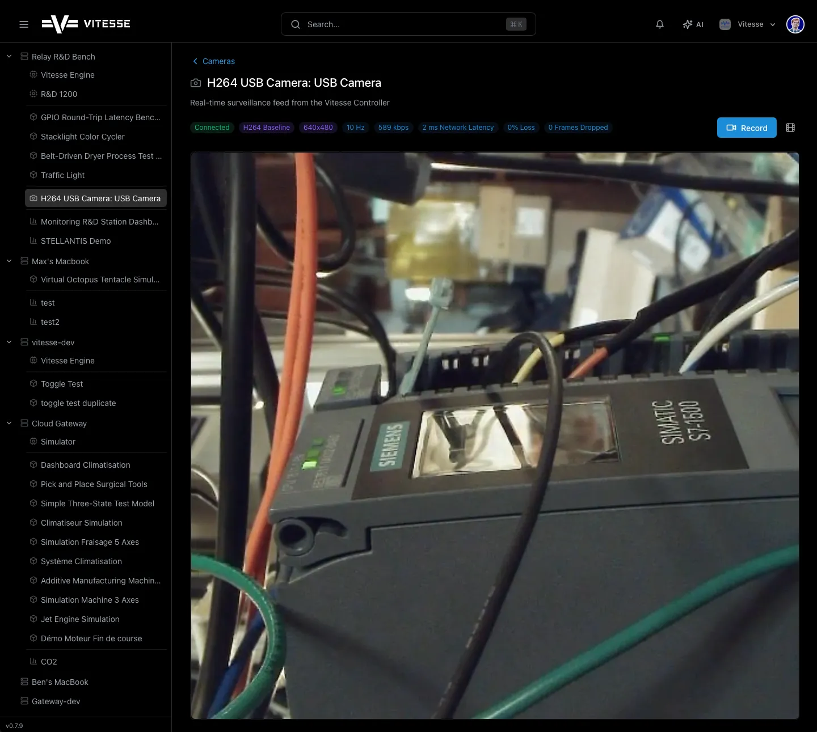Click the search field

[408, 24]
